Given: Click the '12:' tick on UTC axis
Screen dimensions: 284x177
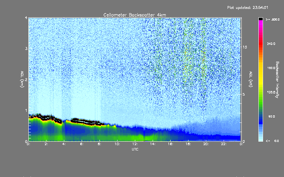Looking at the screenshot, I should (x=135, y=144).
